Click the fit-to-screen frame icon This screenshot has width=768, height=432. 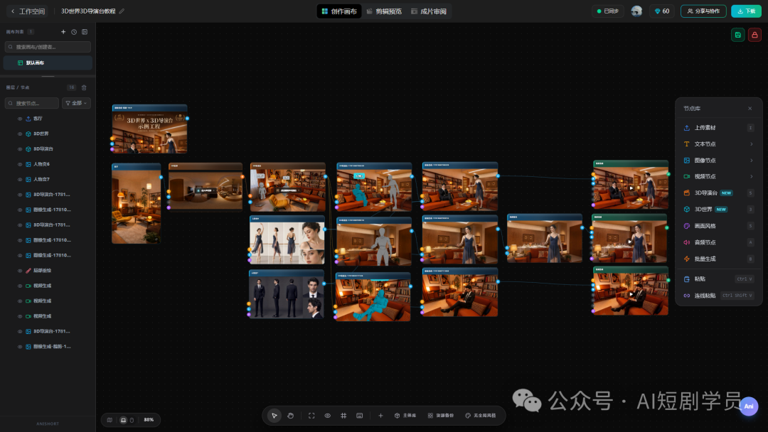(311, 416)
